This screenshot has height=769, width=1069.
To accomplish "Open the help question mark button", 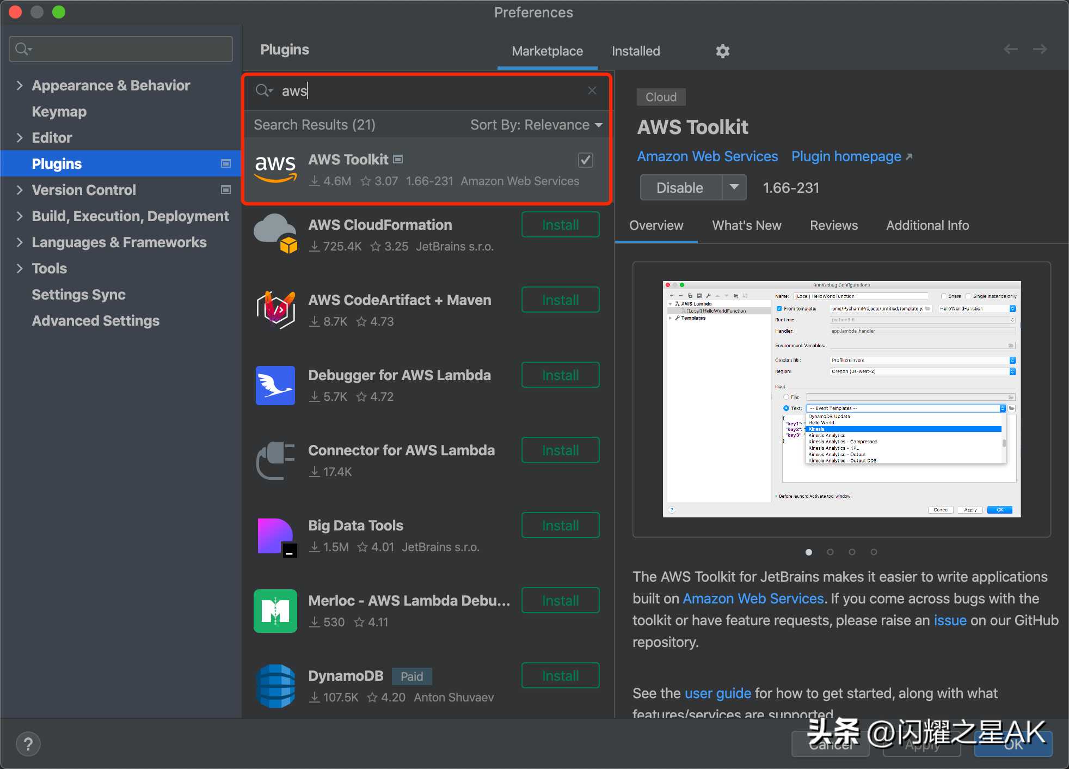I will pos(28,744).
